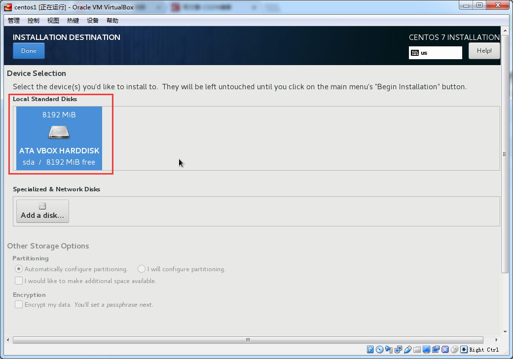
Task: Open the 视图 menu
Action: pos(53,21)
